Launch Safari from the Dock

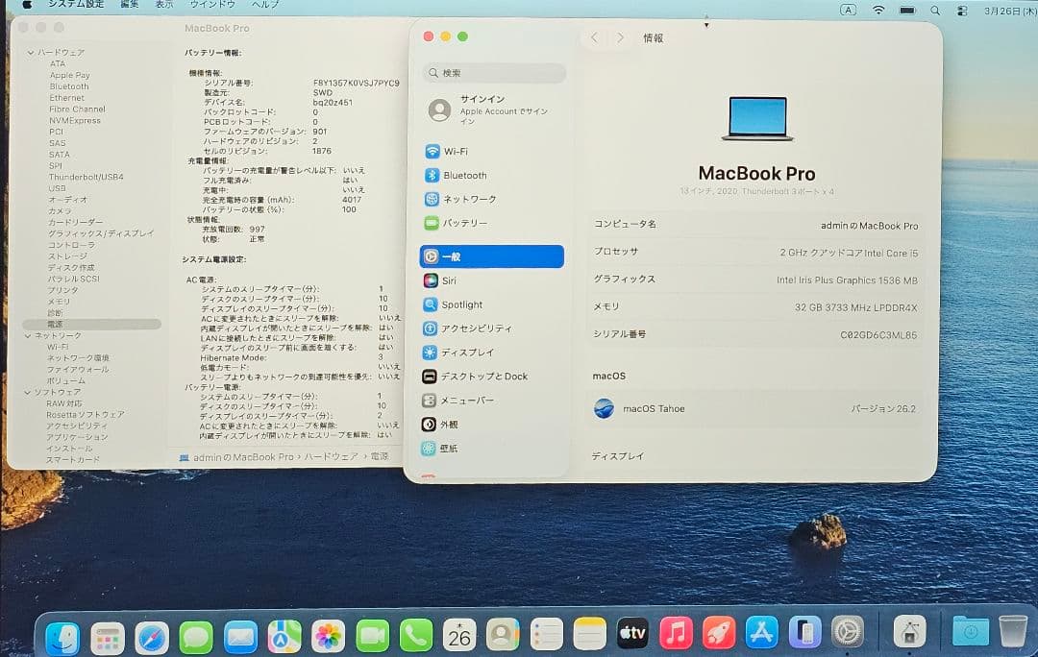coord(152,637)
